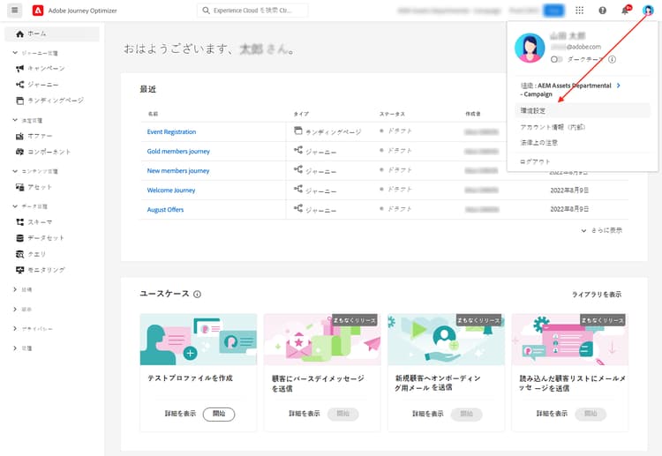Expand the first collapsed section below モニタリング
Viewport: 662px width, 456px height.
coord(15,290)
